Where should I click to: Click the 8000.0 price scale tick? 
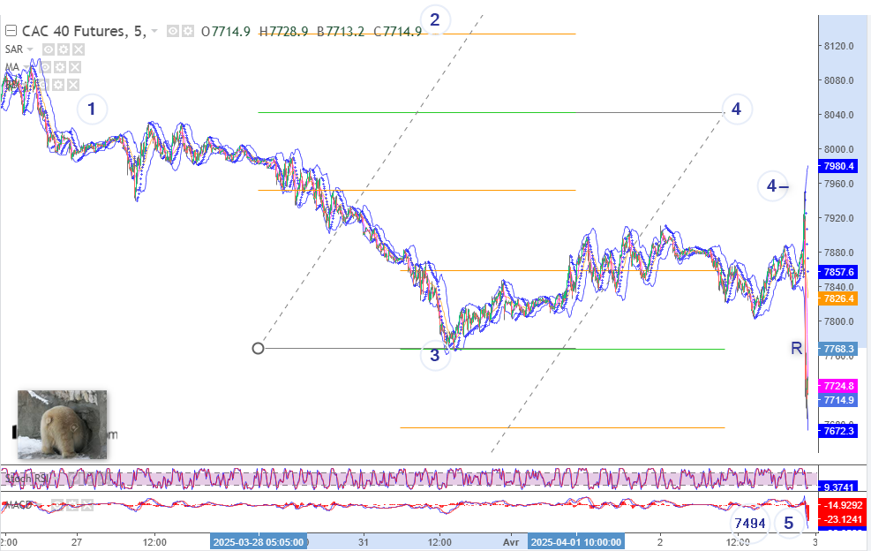[838, 149]
